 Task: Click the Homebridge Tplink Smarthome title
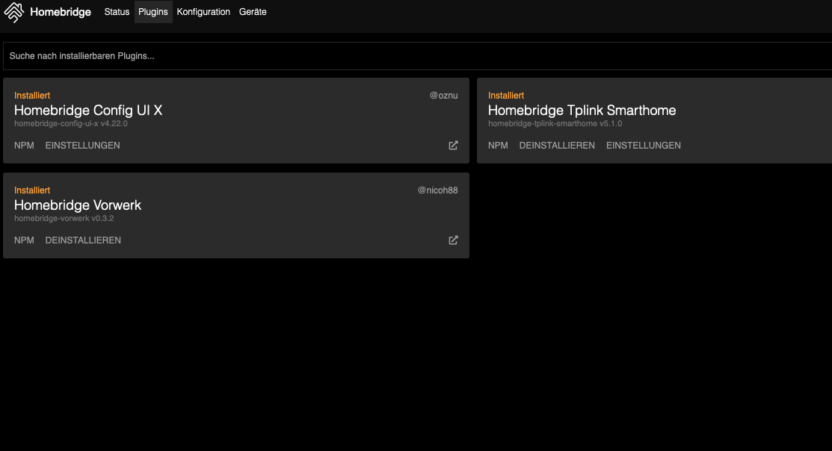582,111
